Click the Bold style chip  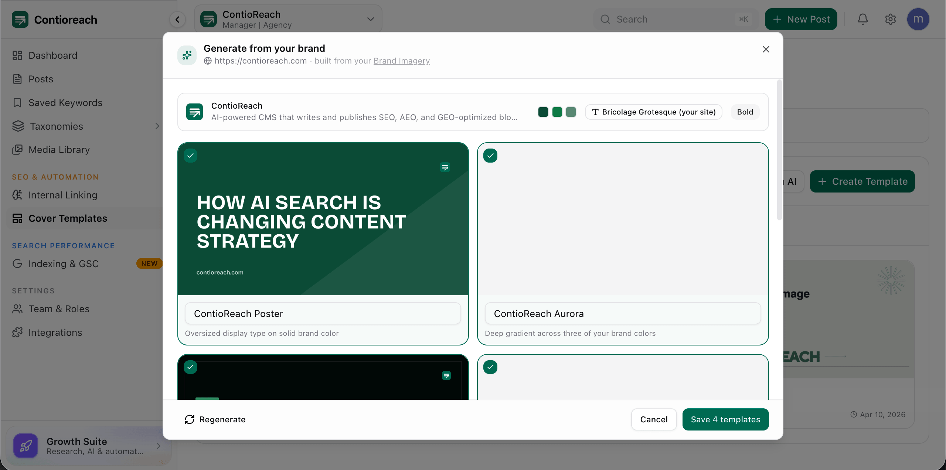point(745,112)
